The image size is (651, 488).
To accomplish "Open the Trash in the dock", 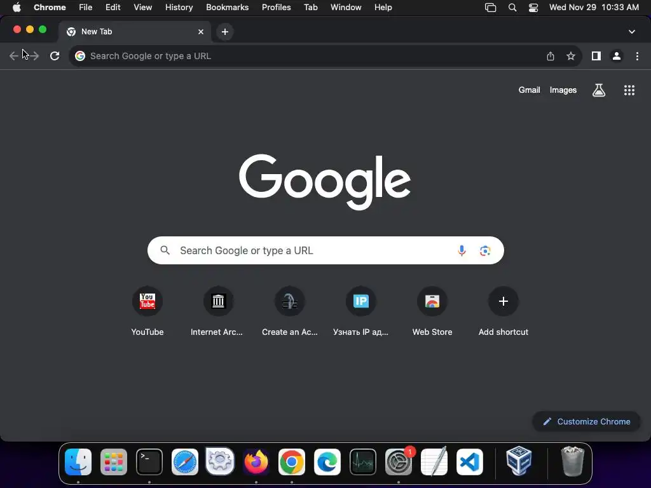I will [573, 461].
